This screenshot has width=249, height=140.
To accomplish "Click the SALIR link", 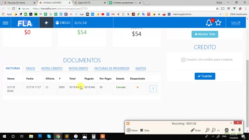I will click(236, 23).
